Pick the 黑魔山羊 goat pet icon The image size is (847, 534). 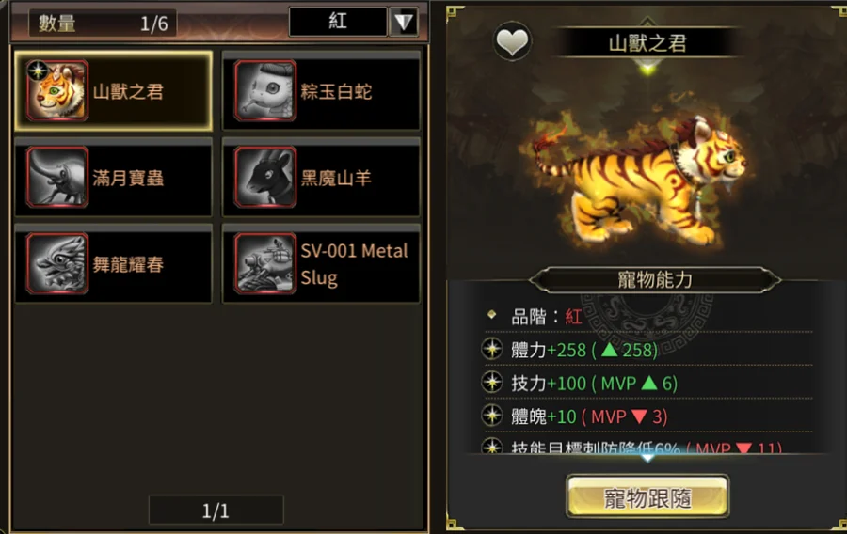click(264, 177)
